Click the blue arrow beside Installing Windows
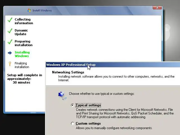The width and height of the screenshot is (180, 135). [10, 53]
